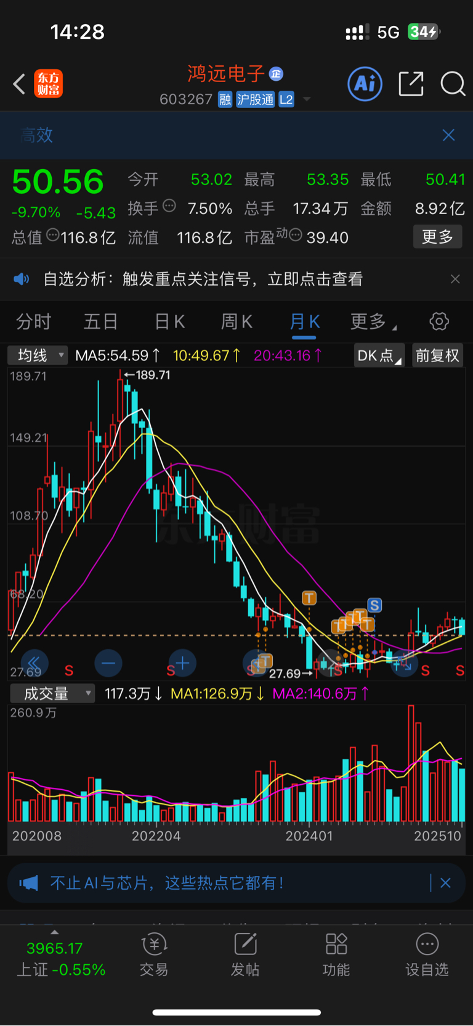Tap the face icon next to 总值
Viewport: 473px width, 1026px height.
click(x=53, y=234)
